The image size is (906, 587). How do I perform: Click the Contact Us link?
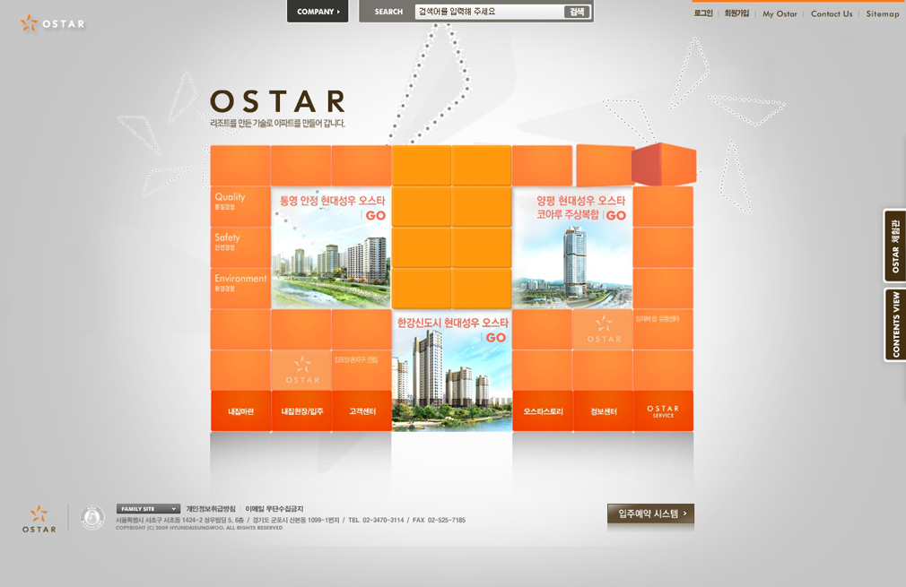(x=832, y=14)
